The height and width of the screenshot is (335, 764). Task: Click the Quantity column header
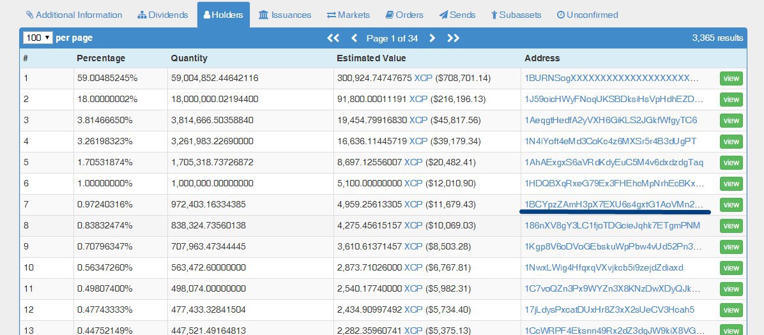pos(189,58)
